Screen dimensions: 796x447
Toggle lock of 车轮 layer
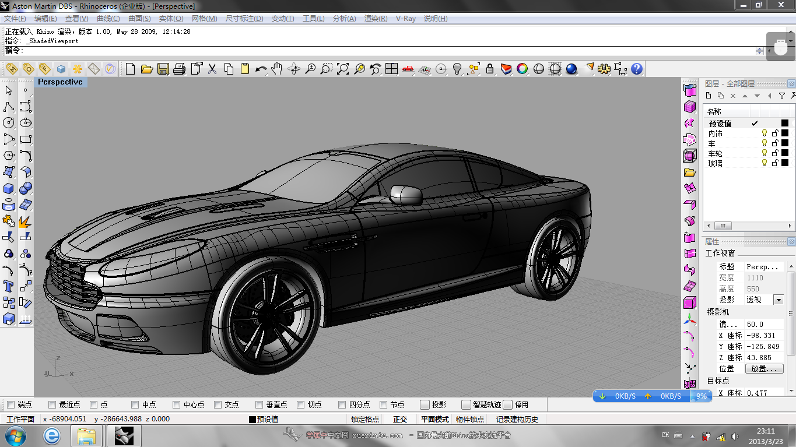(775, 153)
